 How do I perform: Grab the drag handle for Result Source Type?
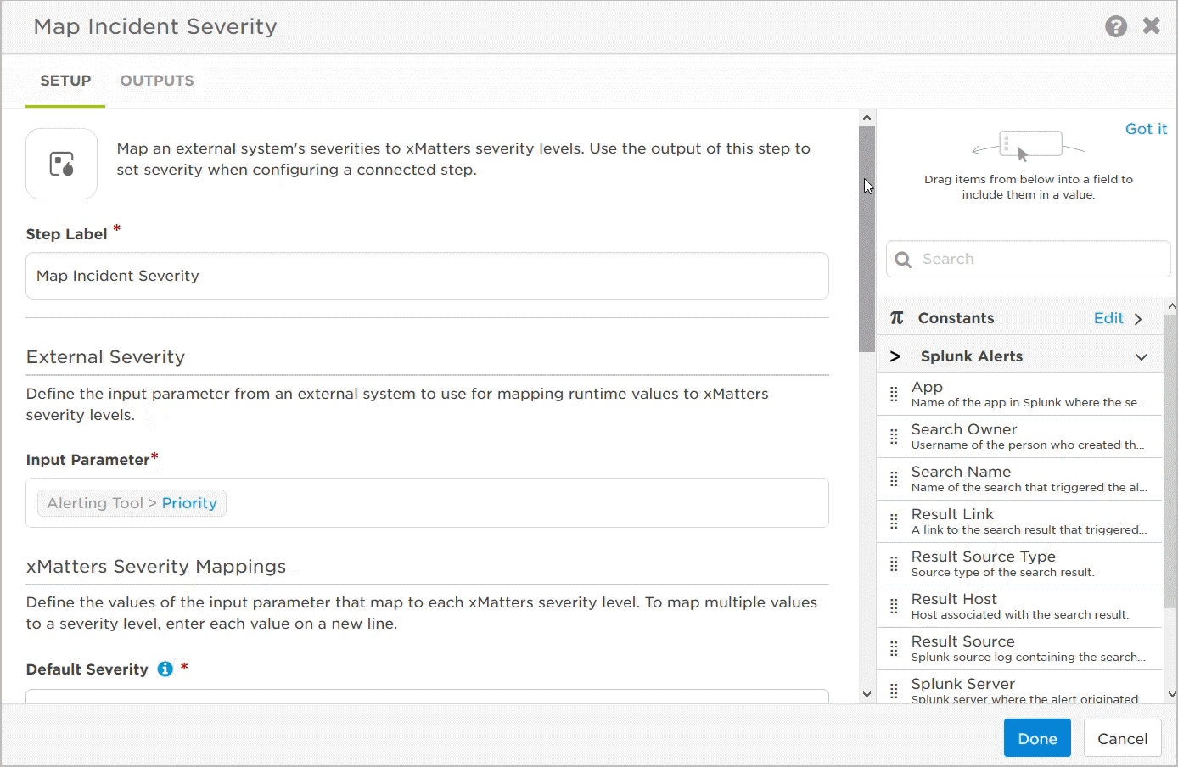(x=894, y=563)
